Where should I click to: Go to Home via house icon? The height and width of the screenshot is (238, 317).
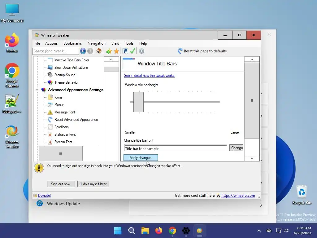[x=99, y=51]
